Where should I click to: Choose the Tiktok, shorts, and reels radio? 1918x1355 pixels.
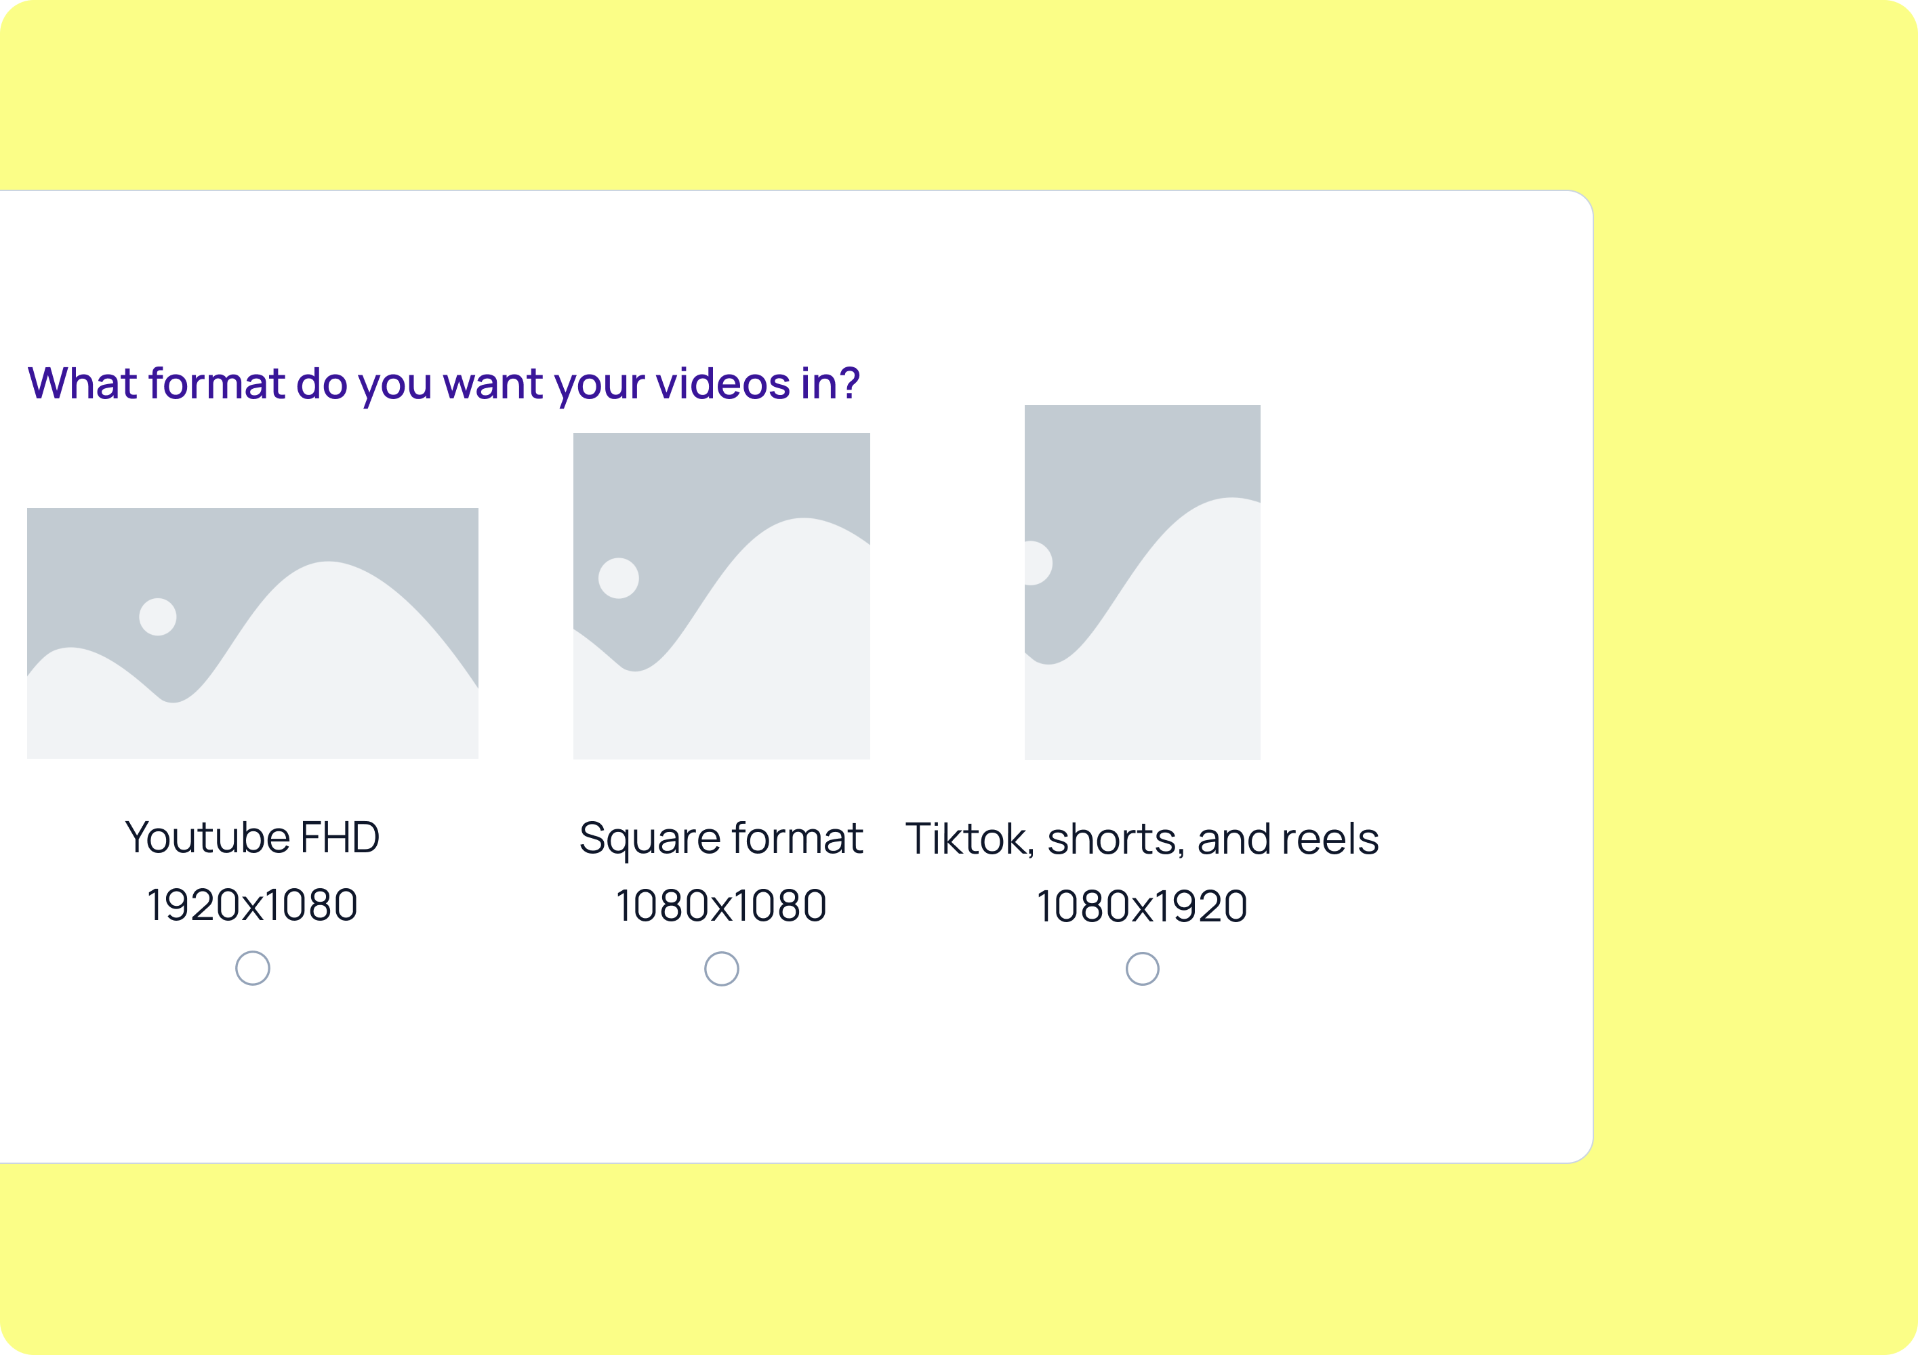(1142, 970)
